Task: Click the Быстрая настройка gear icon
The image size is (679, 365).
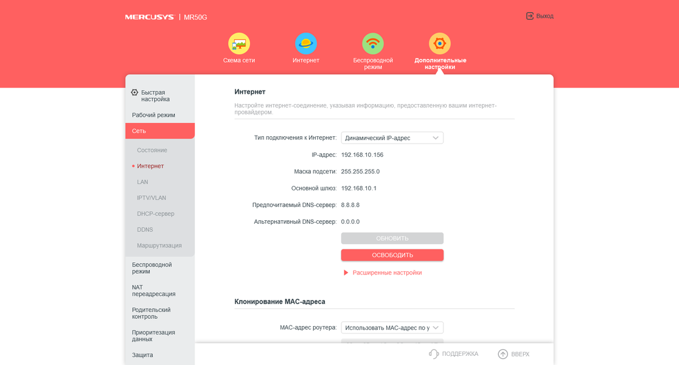Action: click(134, 92)
